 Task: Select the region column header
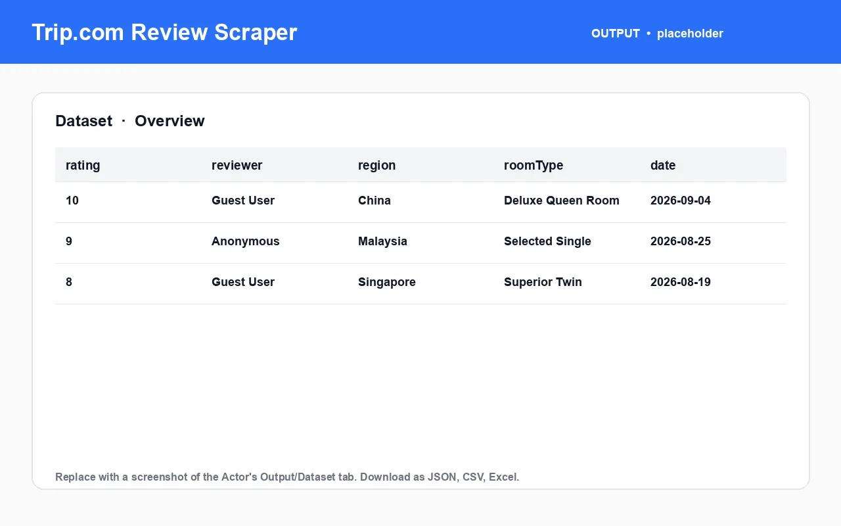pyautogui.click(x=376, y=165)
